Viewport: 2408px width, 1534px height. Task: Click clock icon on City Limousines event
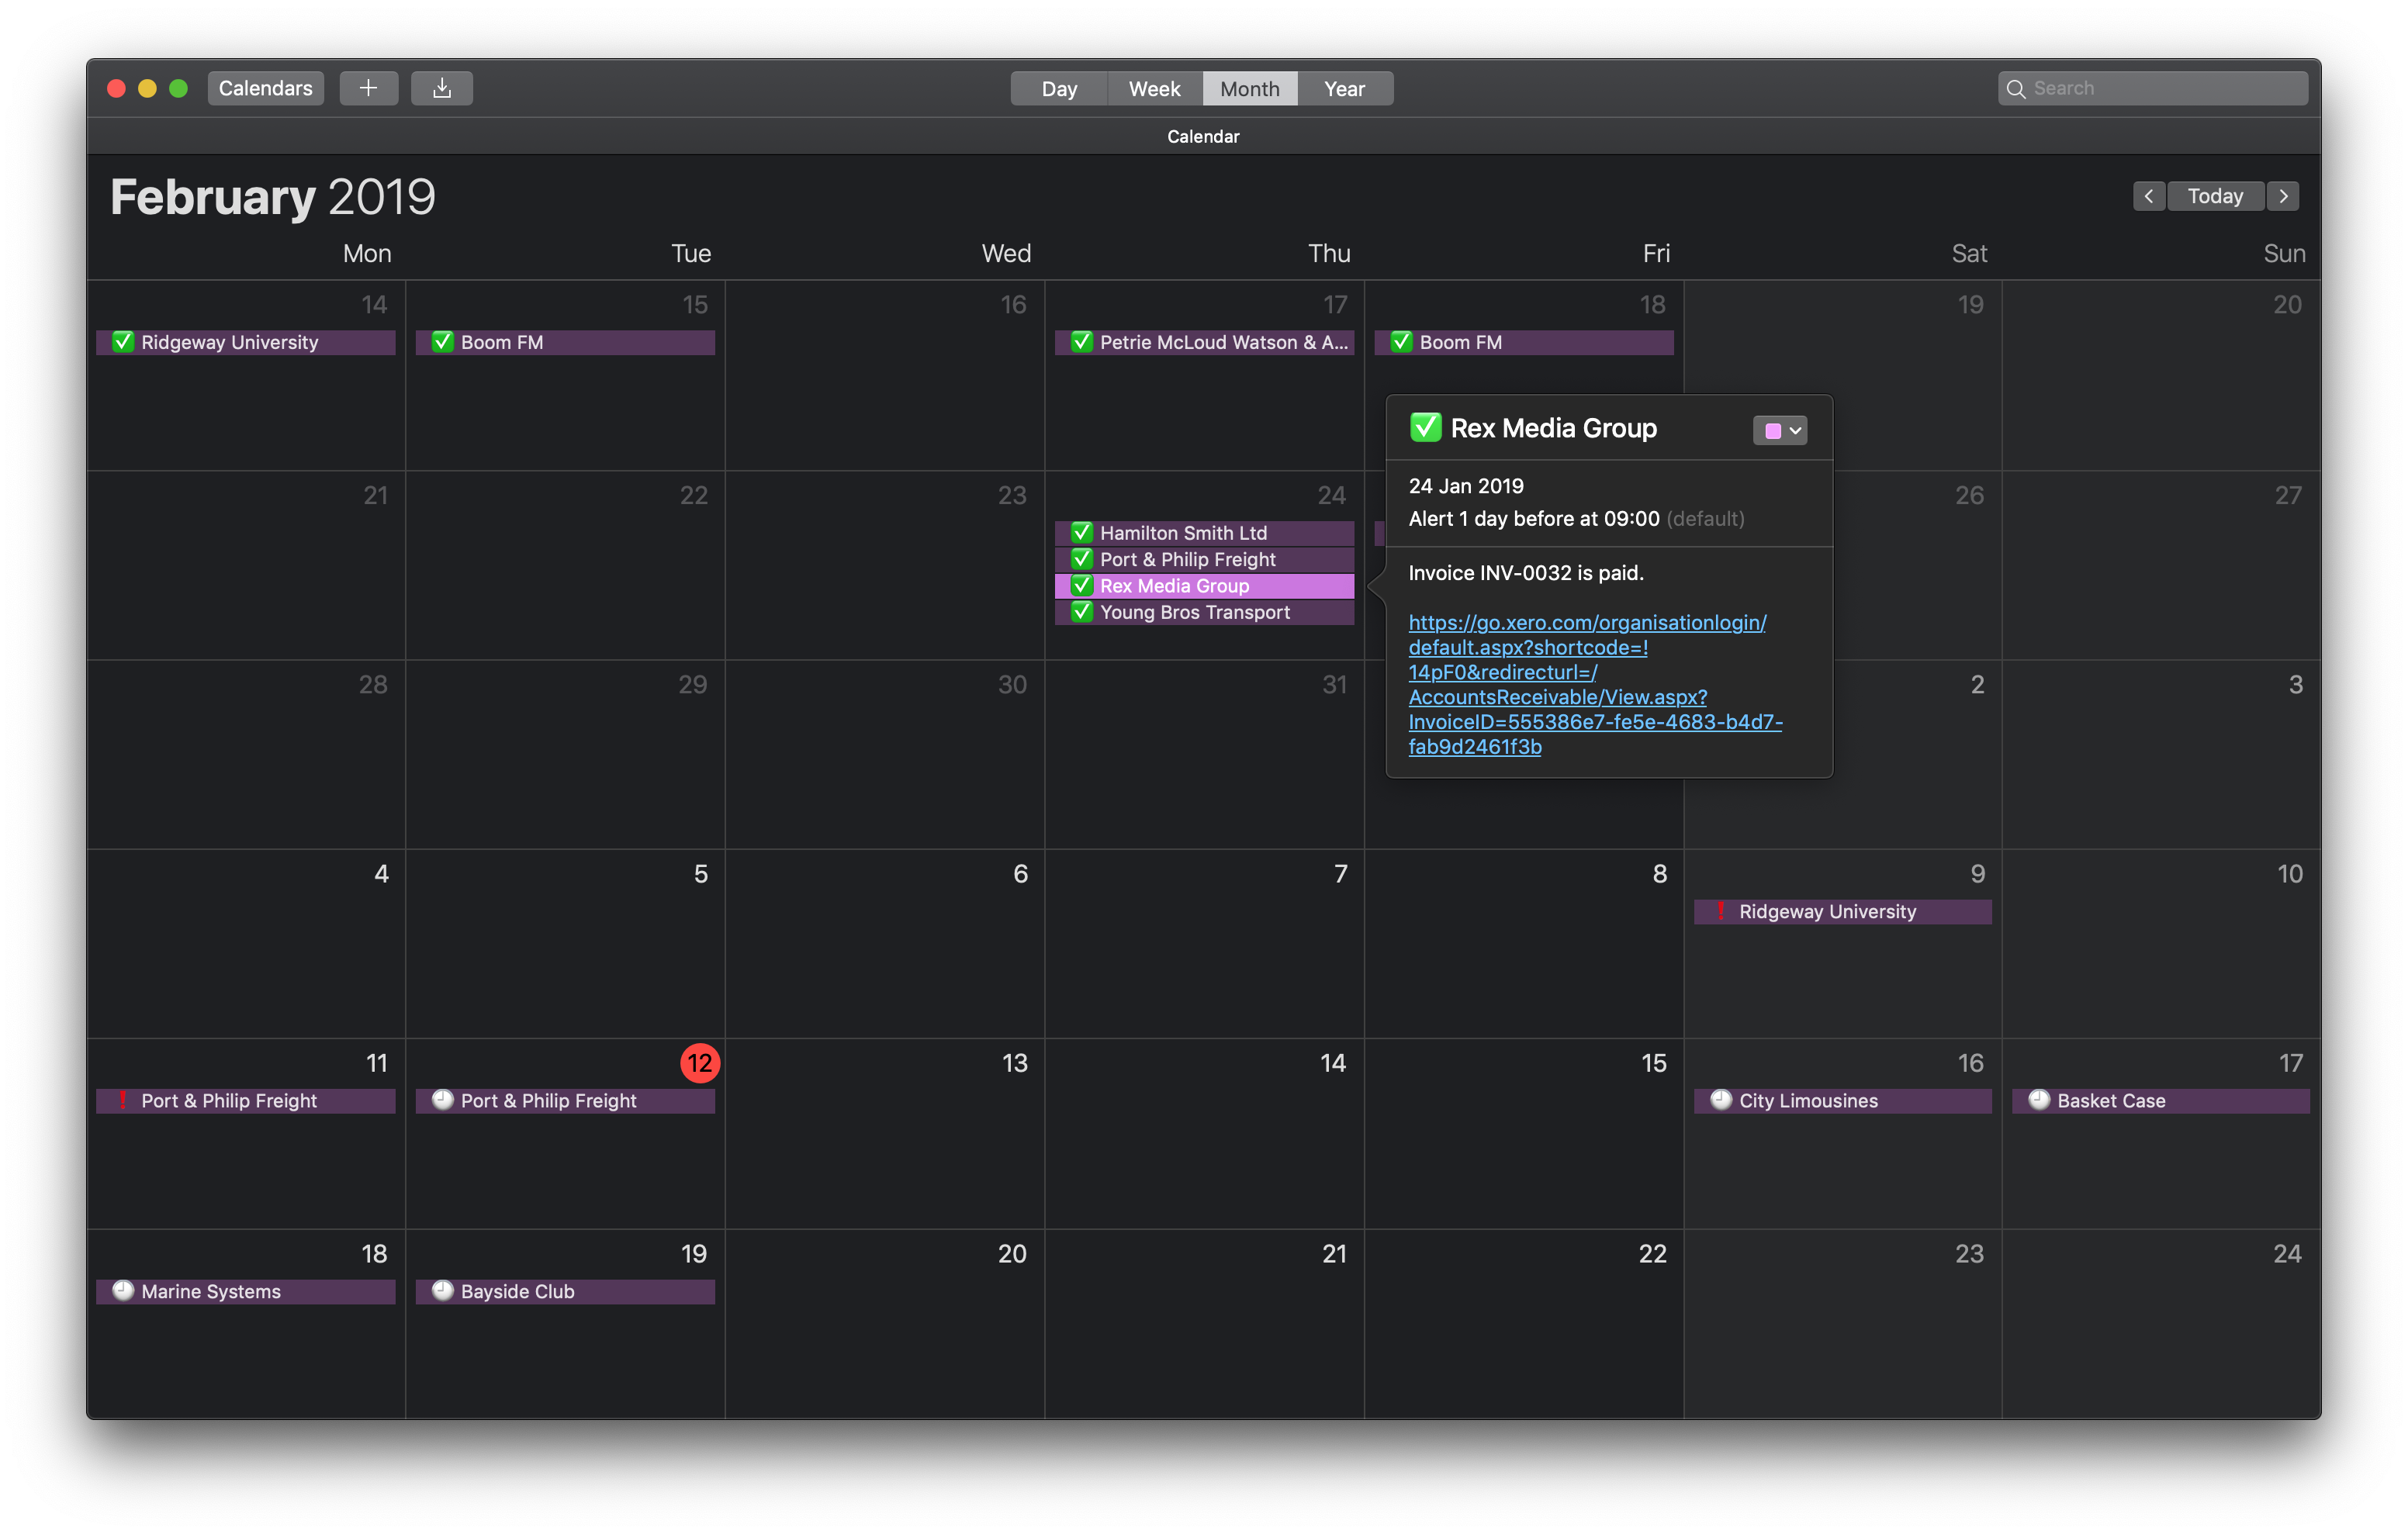pyautogui.click(x=1720, y=1100)
